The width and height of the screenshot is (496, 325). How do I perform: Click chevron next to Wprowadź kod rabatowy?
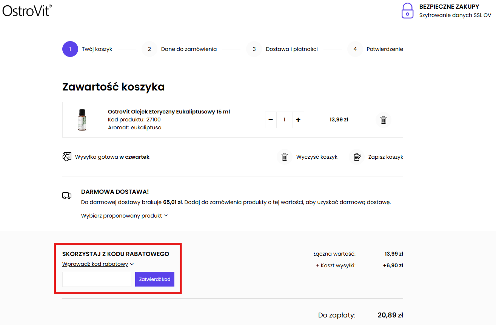point(132,264)
